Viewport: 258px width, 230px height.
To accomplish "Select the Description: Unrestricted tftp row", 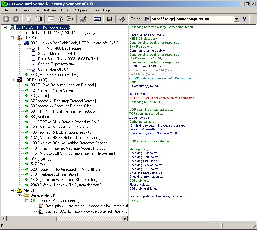I will [87, 206].
